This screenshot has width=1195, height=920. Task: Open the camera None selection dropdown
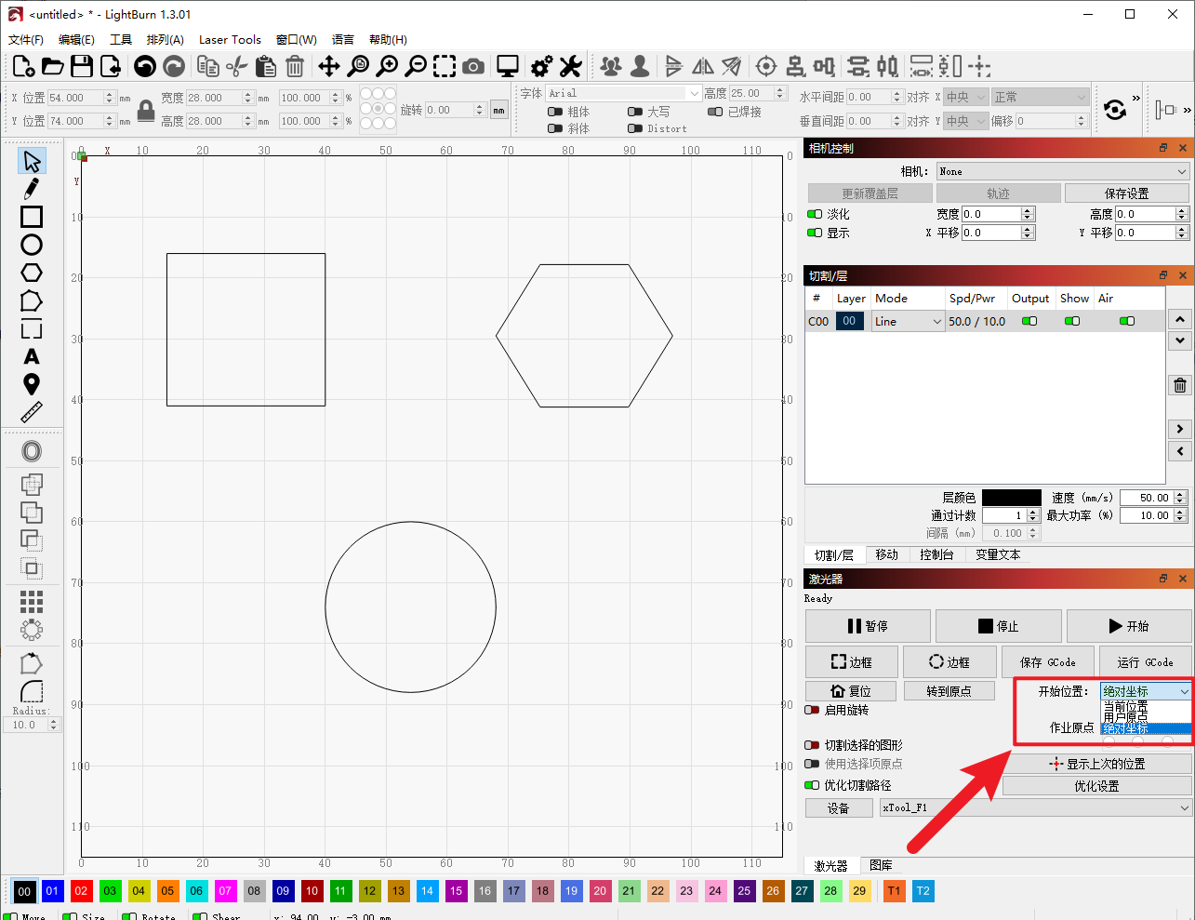(x=1062, y=171)
